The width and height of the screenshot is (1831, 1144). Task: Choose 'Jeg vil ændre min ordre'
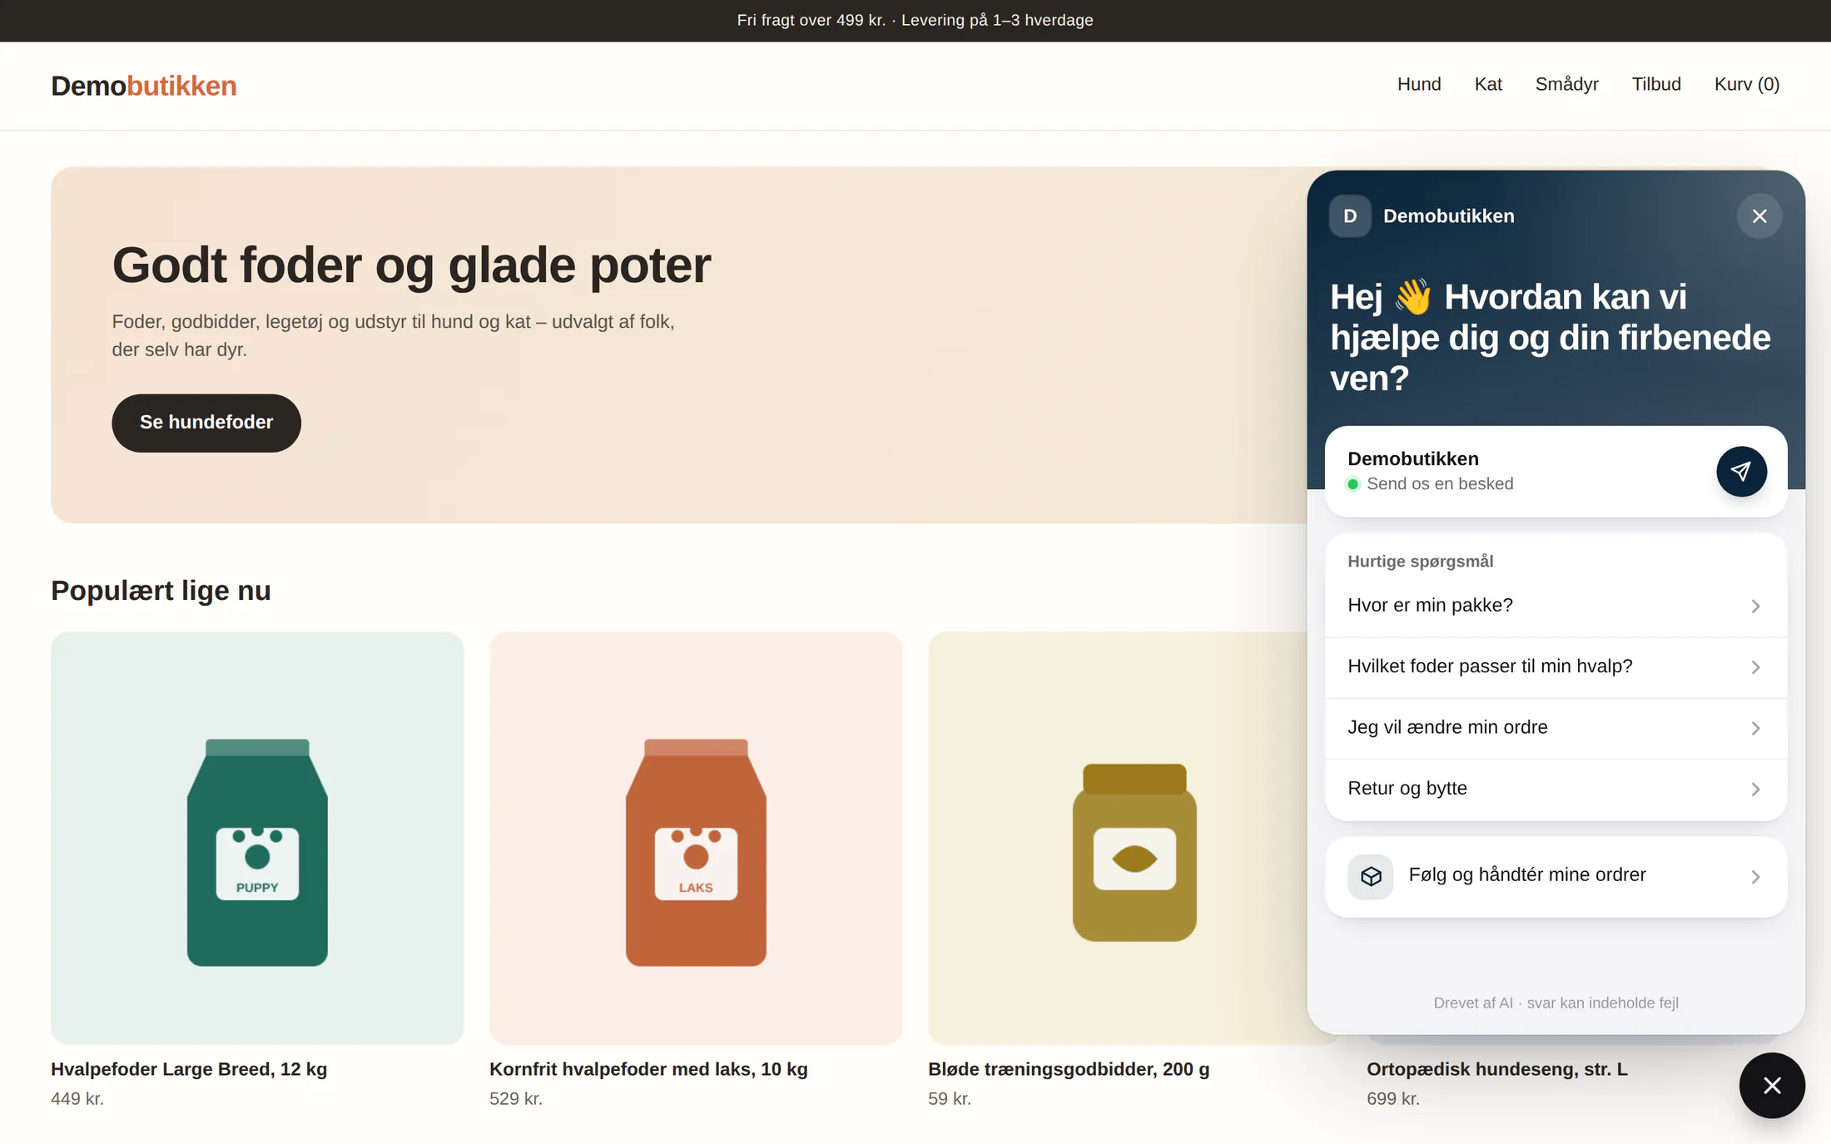pyautogui.click(x=1556, y=728)
